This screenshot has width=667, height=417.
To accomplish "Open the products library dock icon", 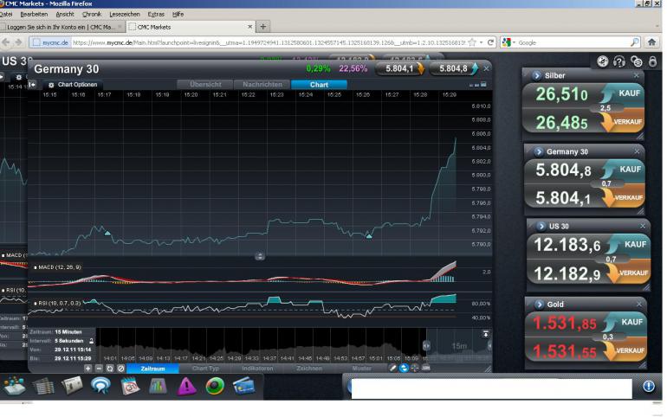I will coord(15,386).
